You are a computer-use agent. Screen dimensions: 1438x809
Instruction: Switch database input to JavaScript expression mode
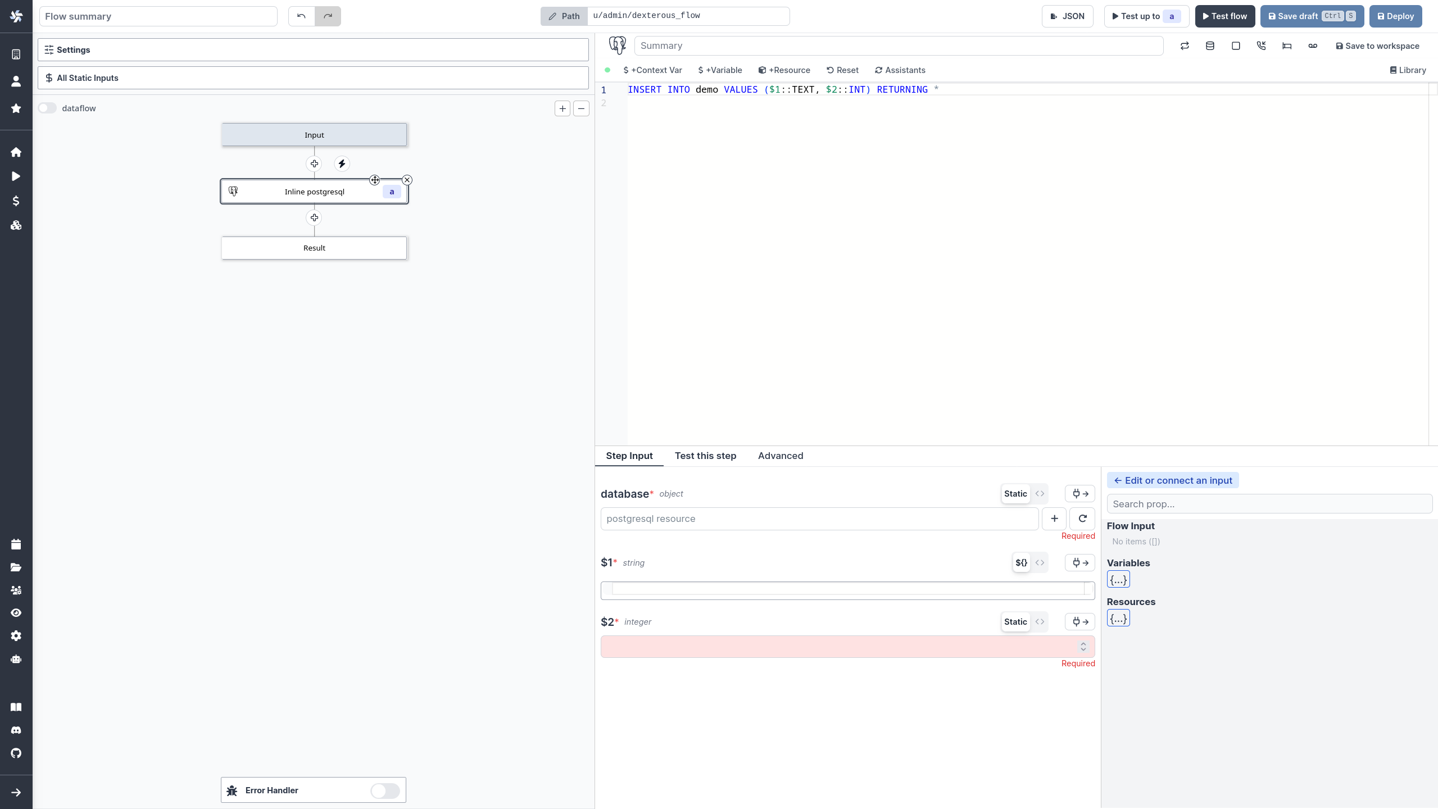coord(1040,494)
